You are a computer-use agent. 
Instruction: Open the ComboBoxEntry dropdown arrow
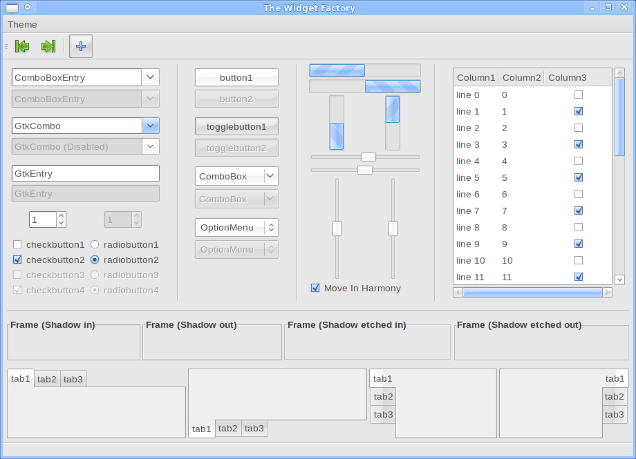[151, 77]
